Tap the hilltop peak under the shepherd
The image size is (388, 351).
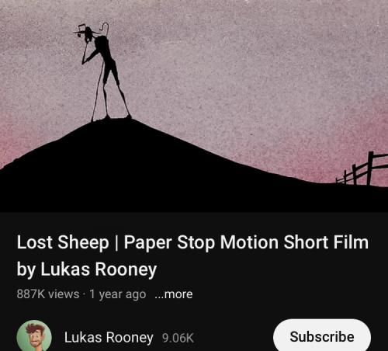[x=111, y=123]
